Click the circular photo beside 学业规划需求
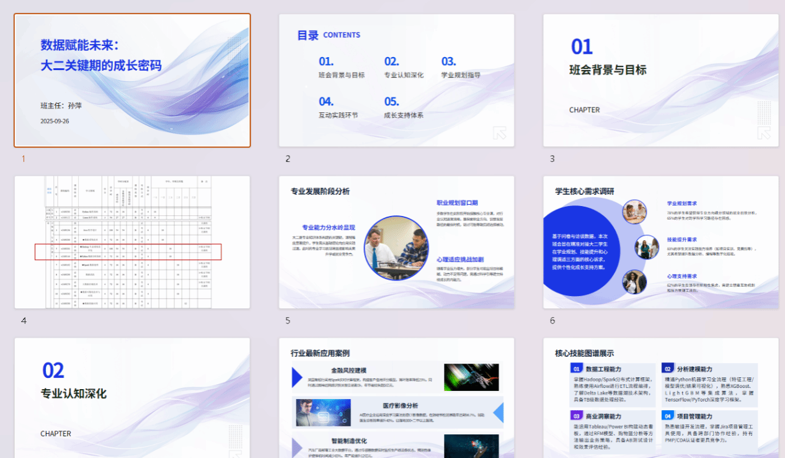The height and width of the screenshot is (458, 785). pyautogui.click(x=634, y=212)
